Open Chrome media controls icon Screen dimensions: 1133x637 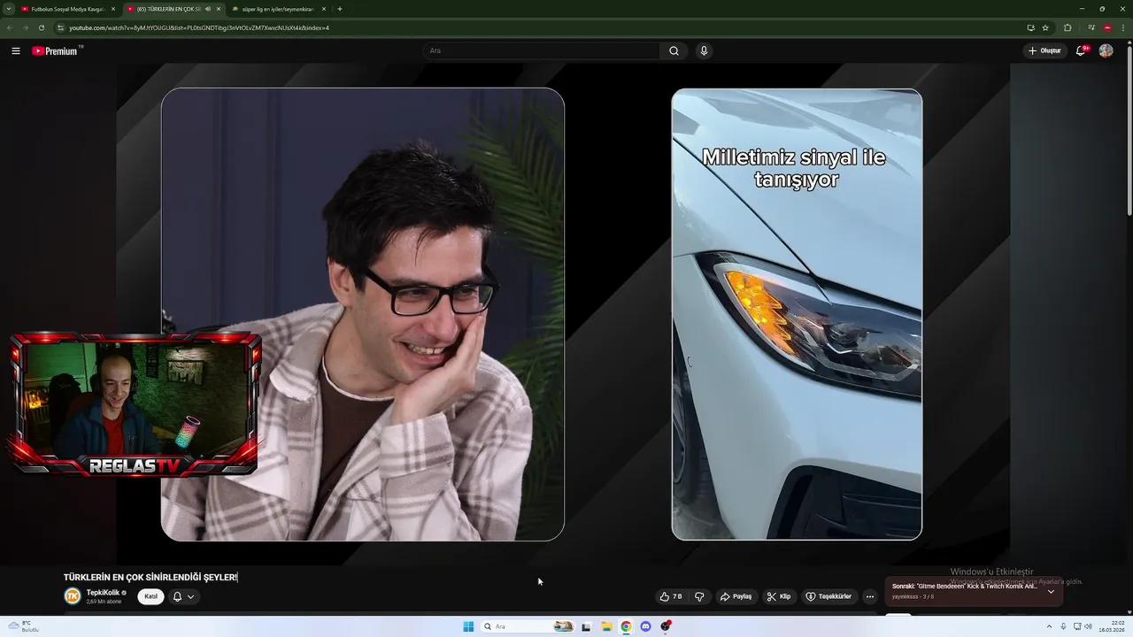coord(1091,27)
